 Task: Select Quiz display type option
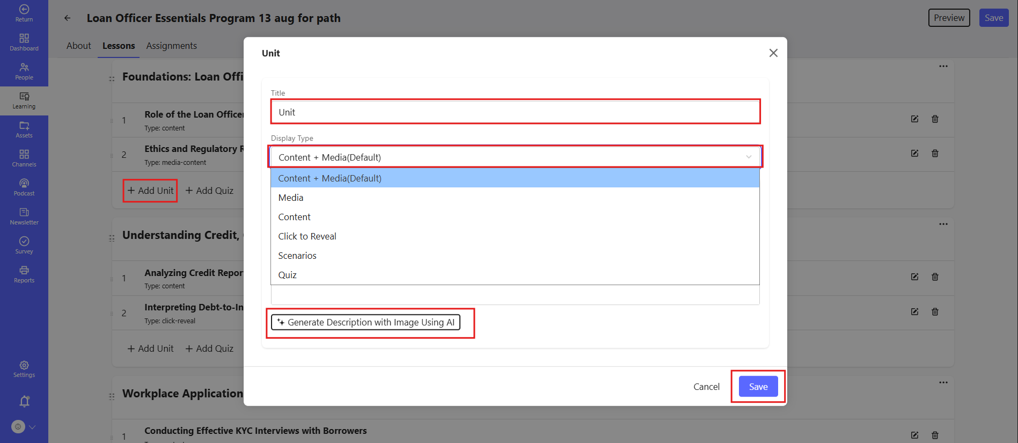515,275
